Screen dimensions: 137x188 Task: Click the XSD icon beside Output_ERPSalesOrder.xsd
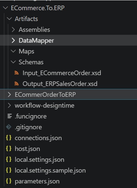click(x=16, y=84)
